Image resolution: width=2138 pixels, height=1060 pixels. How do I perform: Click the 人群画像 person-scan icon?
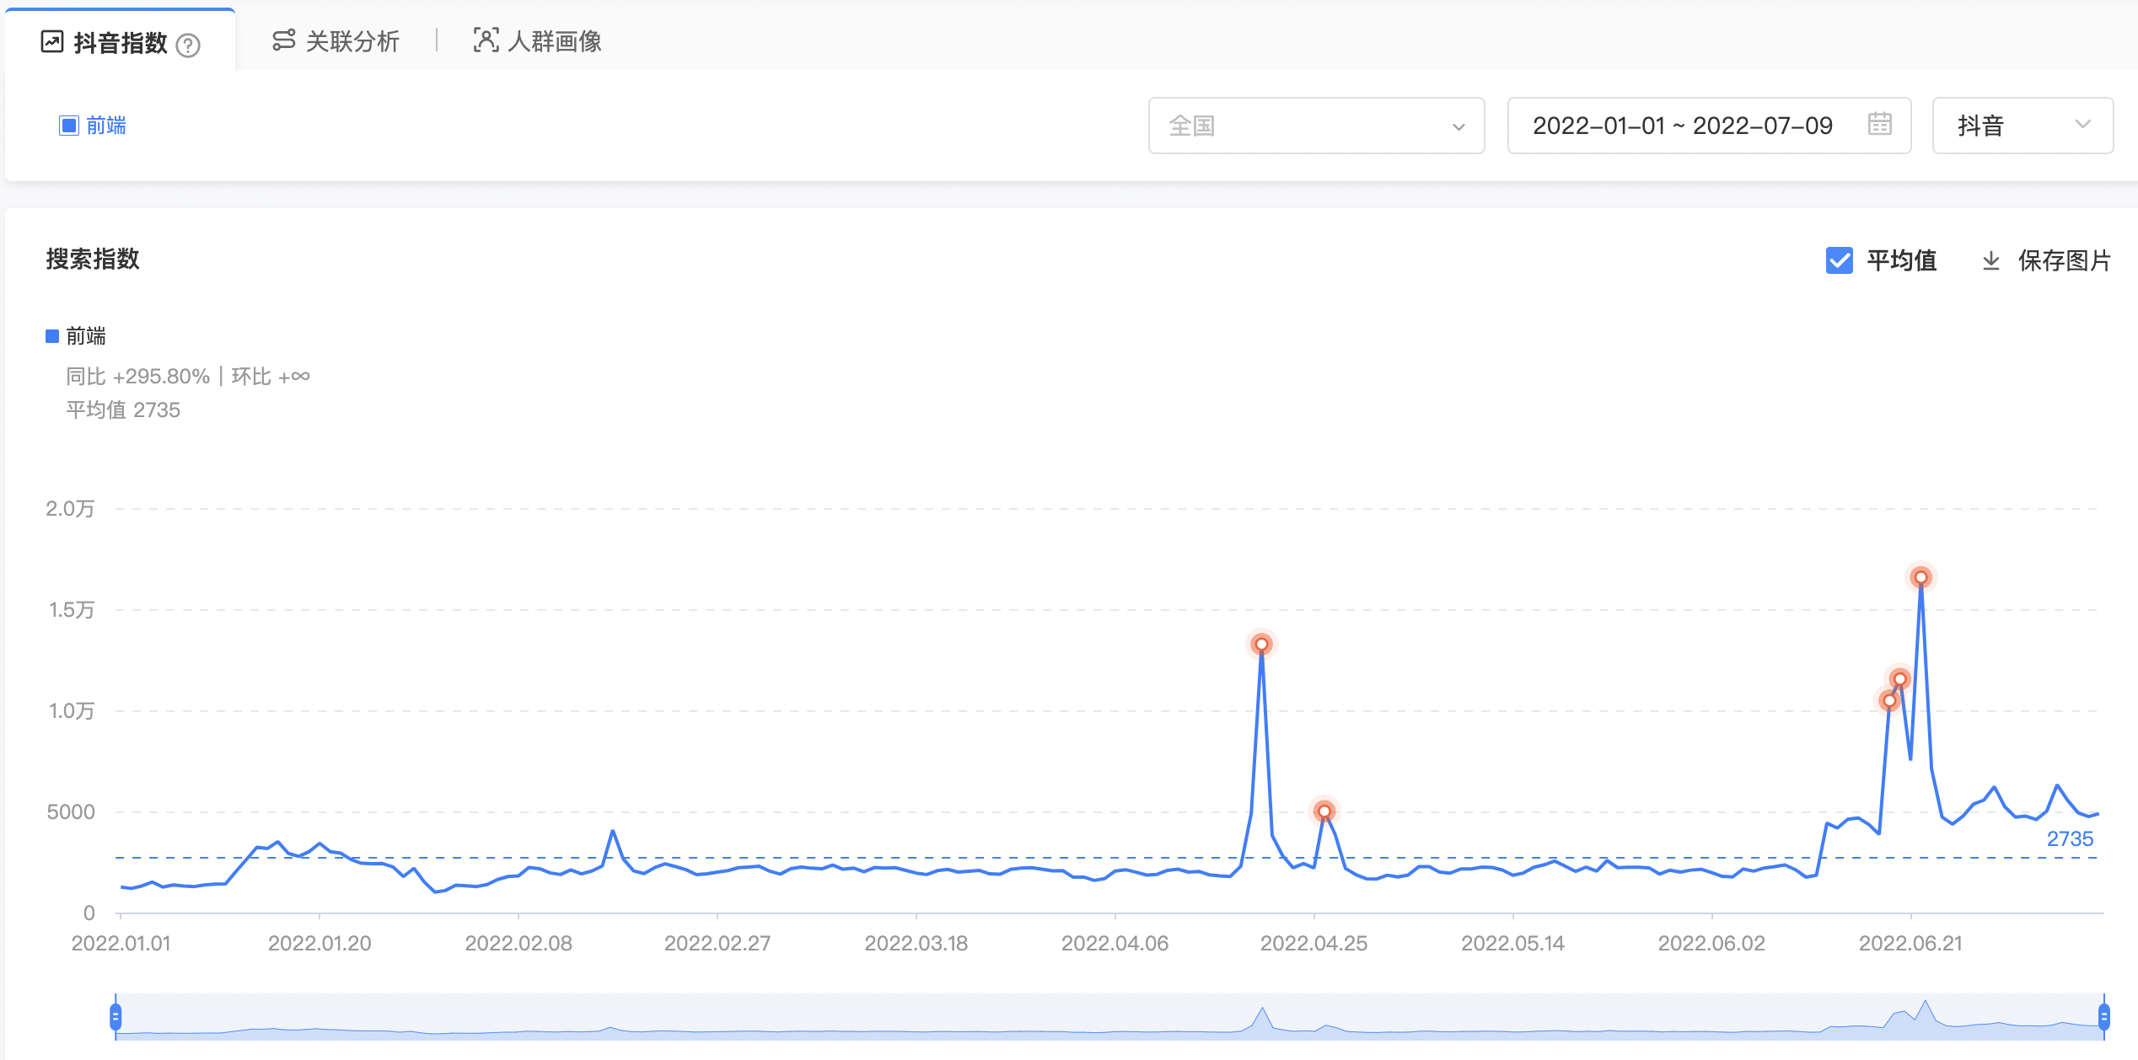point(486,40)
